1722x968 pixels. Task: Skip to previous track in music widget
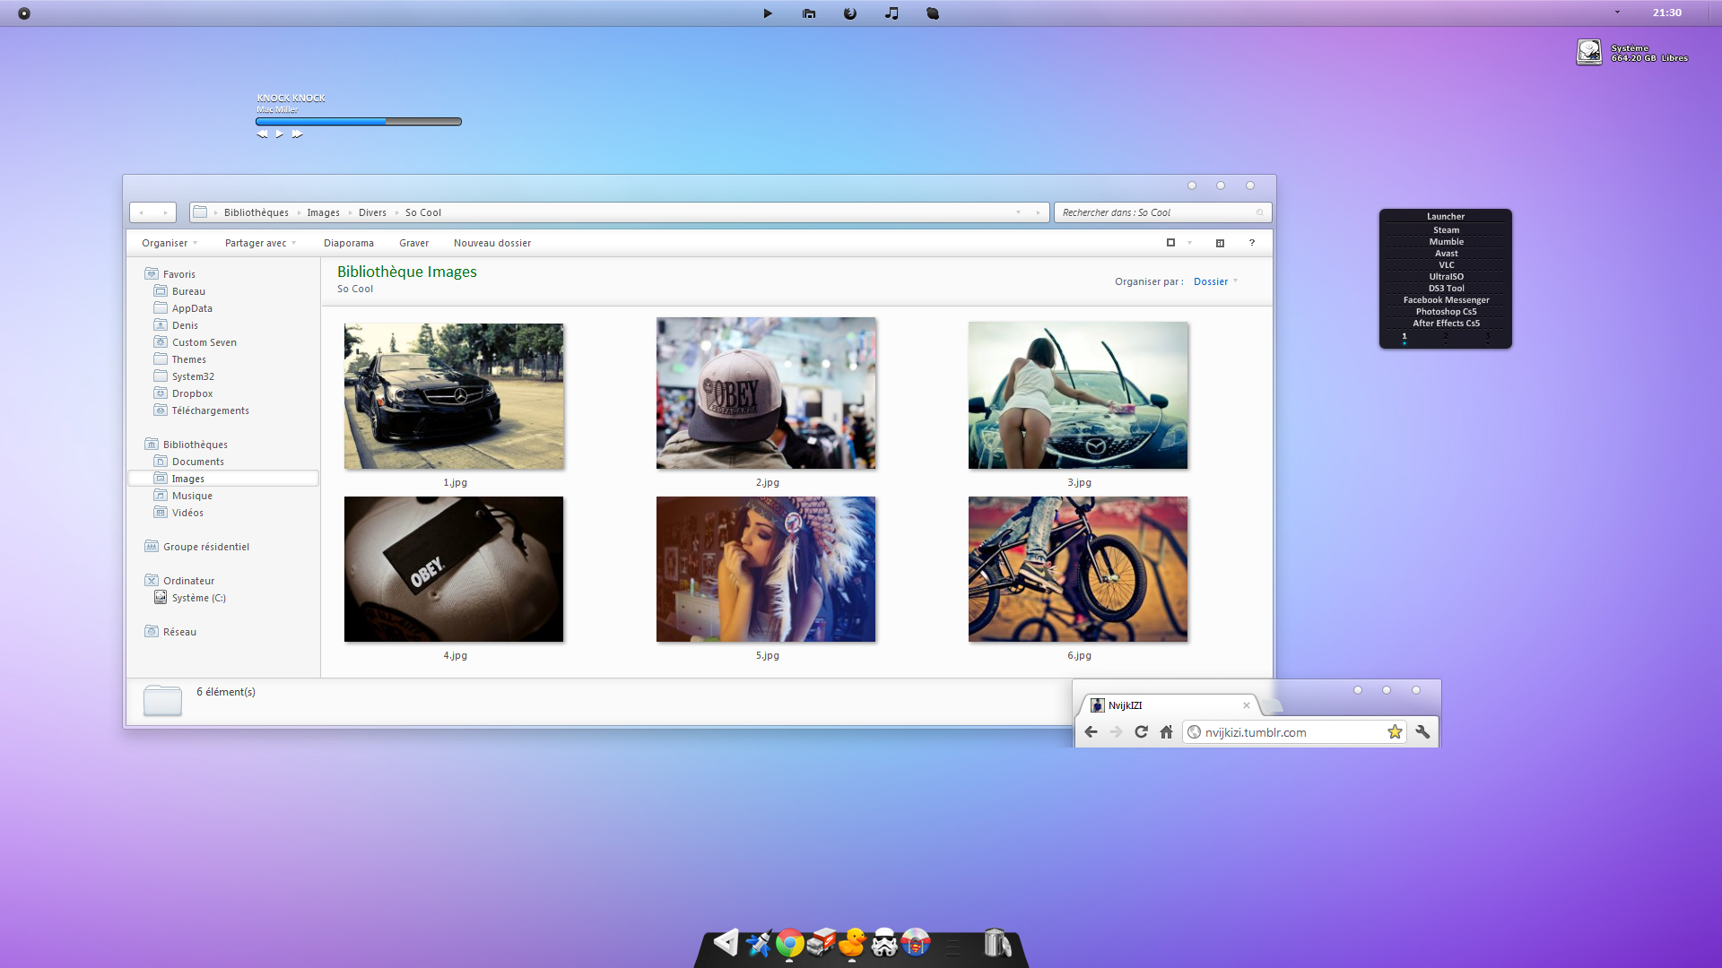(x=262, y=134)
